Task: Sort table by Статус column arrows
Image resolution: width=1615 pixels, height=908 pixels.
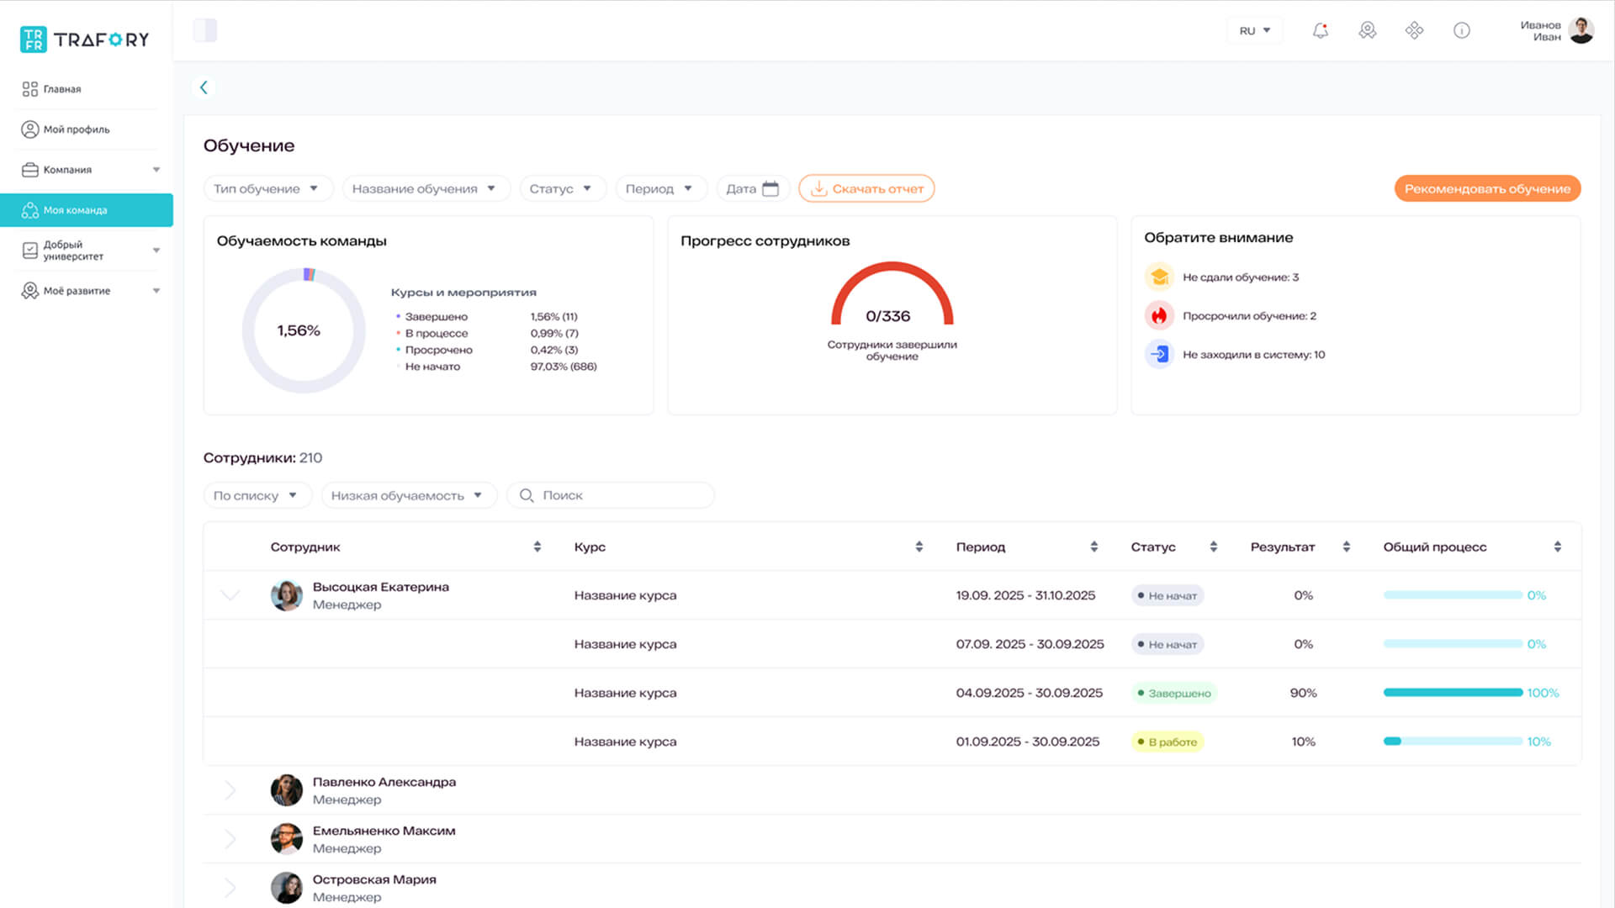Action: [1213, 547]
